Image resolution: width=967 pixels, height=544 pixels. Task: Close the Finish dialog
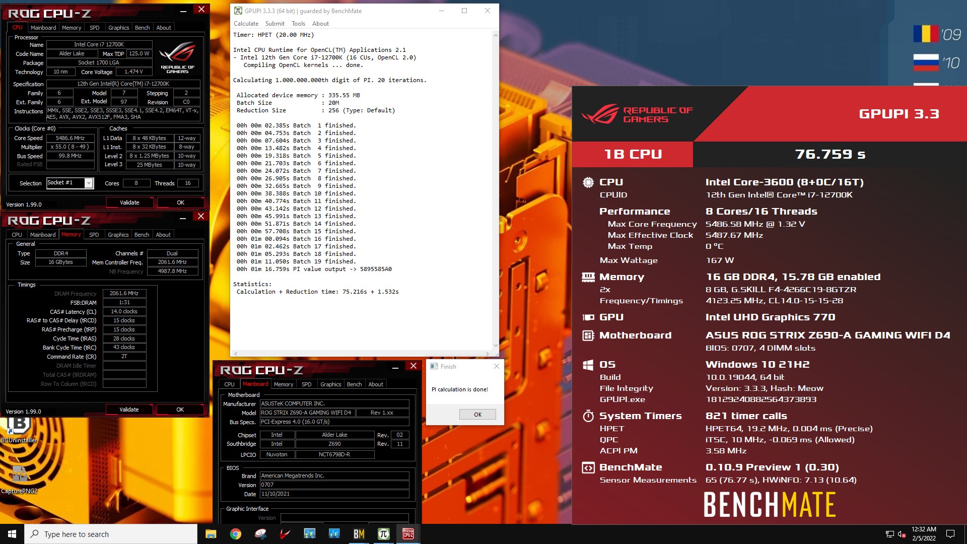(497, 366)
